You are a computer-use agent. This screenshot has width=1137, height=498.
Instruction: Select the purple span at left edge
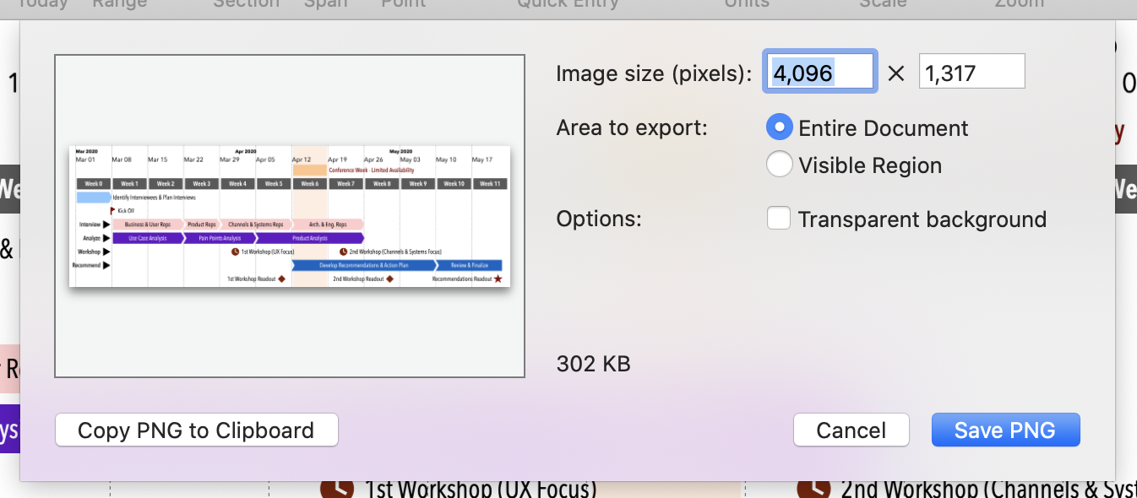pyautogui.click(x=9, y=430)
